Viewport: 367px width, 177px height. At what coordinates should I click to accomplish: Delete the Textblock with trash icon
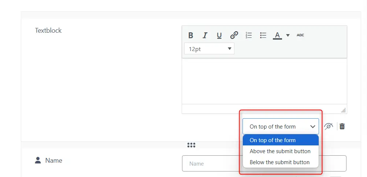pos(342,126)
